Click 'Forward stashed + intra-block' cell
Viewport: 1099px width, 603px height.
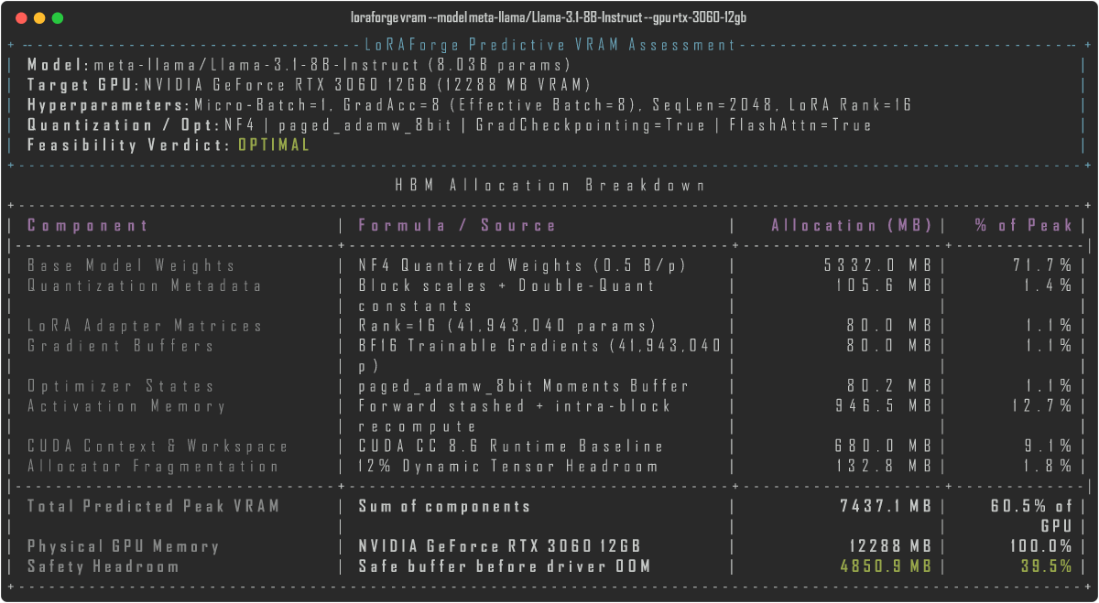(x=515, y=407)
